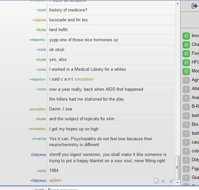
Task: Click the + voice icon beside 'Bro'
Action: pyautogui.click(x=186, y=124)
